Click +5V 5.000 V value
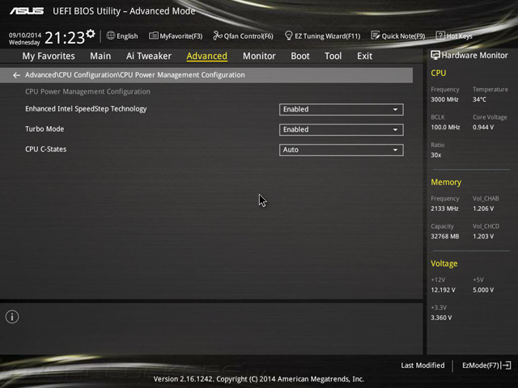Screen dimensions: 518x388 pos(483,290)
